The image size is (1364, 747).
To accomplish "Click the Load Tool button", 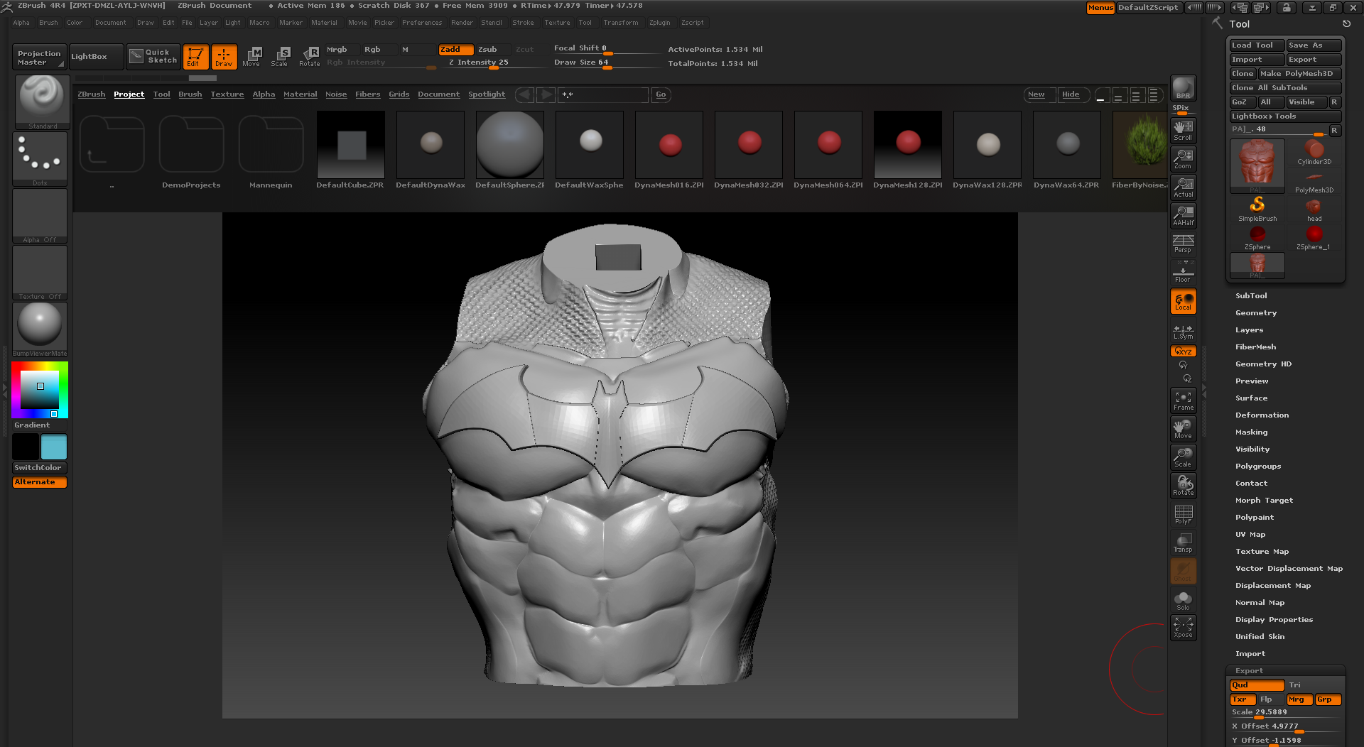I will 1257,45.
